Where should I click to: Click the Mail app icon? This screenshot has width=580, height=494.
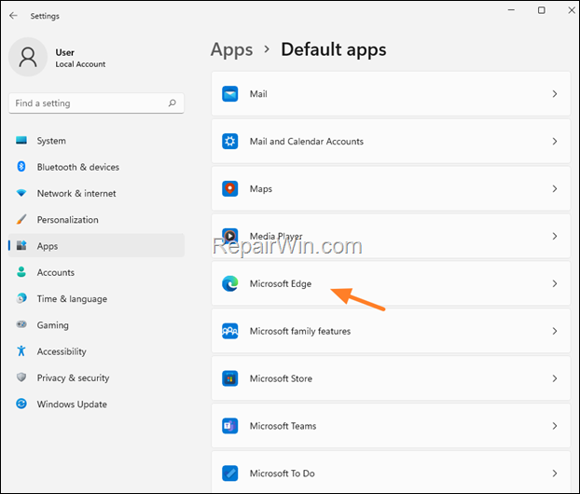[x=229, y=94]
